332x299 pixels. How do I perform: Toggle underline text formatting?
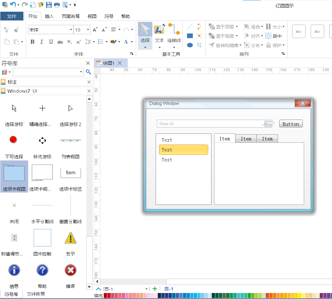[x=51, y=42]
